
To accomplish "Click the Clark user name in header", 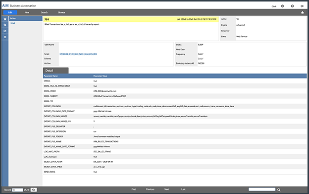I will coord(274,6).
